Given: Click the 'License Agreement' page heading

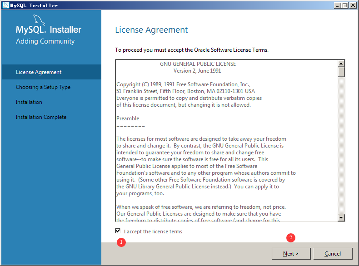Looking at the screenshot, I should click(151, 30).
